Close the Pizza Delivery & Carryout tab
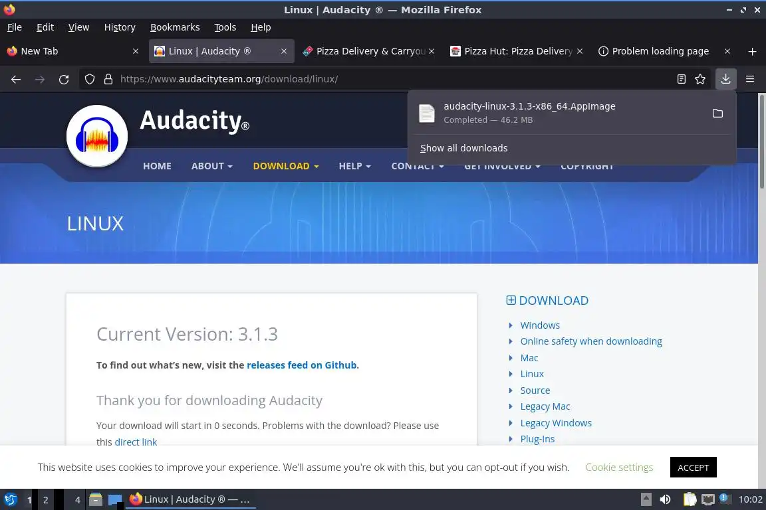The height and width of the screenshot is (510, 766). click(432, 51)
